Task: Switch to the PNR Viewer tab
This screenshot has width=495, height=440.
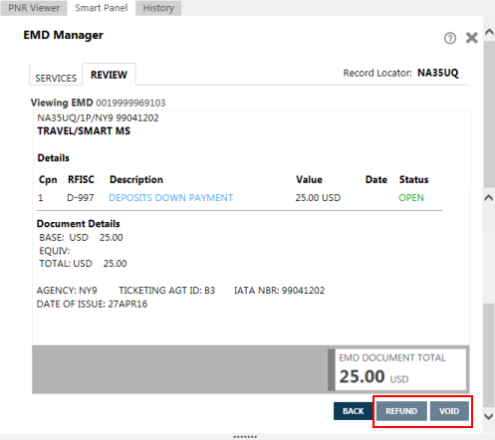Action: (34, 8)
